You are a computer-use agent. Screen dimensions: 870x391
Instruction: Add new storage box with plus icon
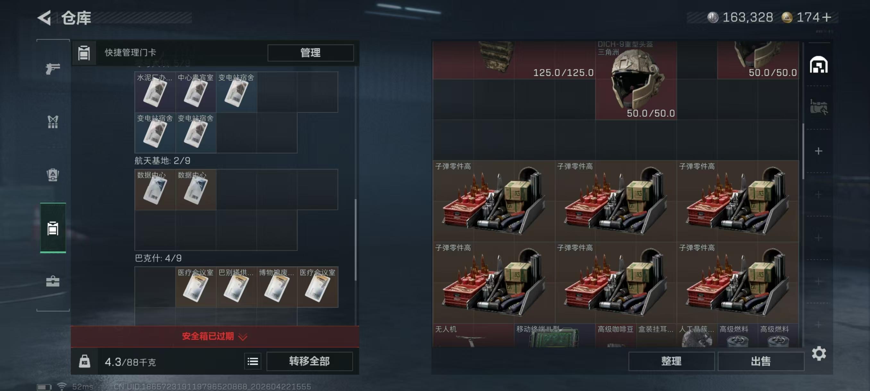coord(818,151)
